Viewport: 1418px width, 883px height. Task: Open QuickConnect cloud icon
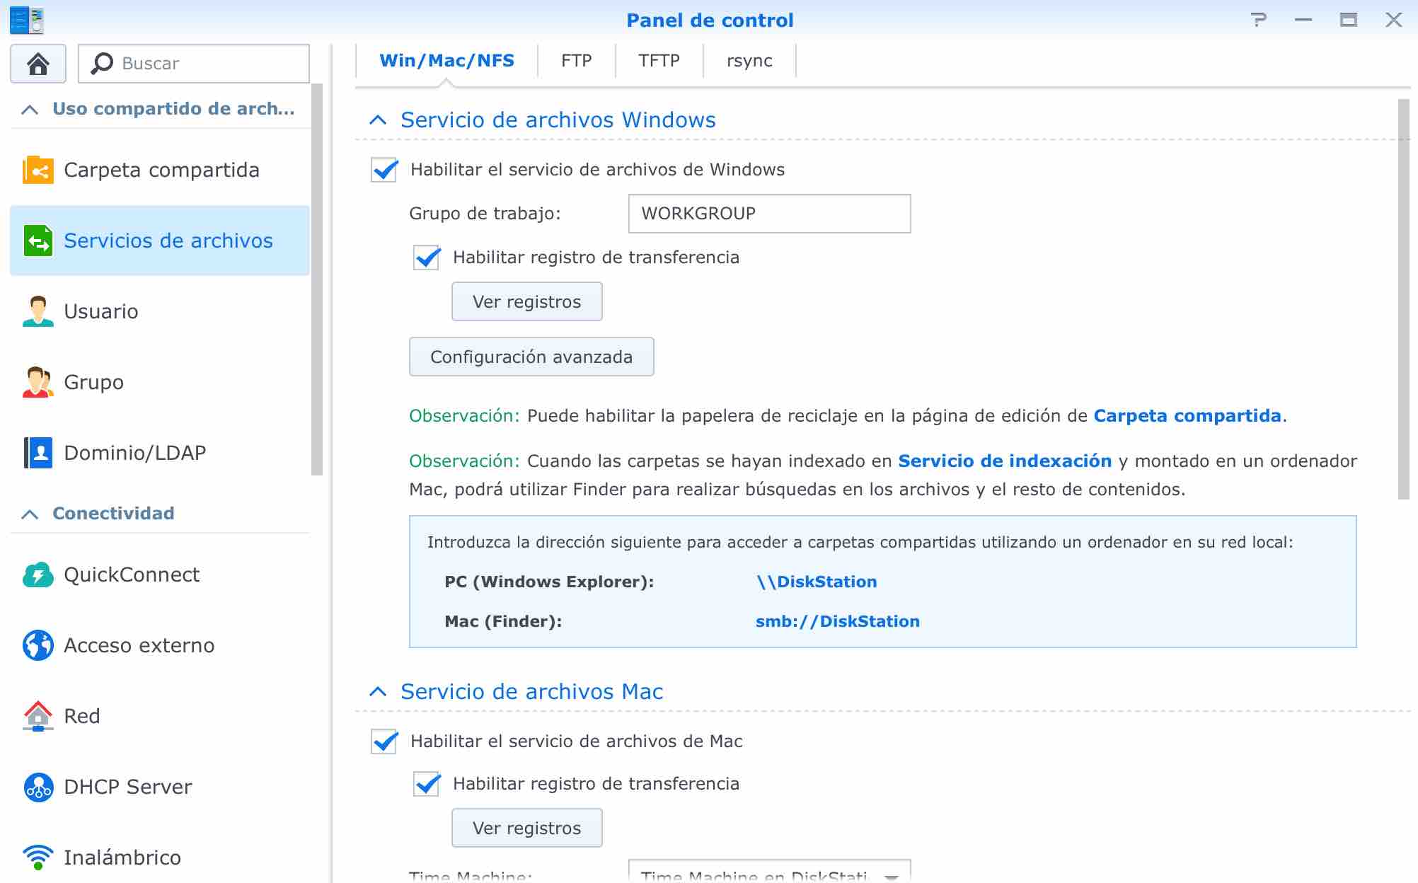tap(38, 575)
